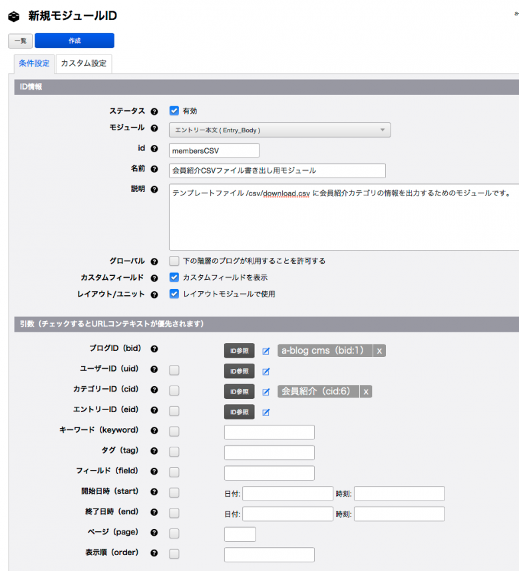This screenshot has width=519, height=571.
Task: Click the edit pencil icon for ブログID
Action: (x=265, y=351)
